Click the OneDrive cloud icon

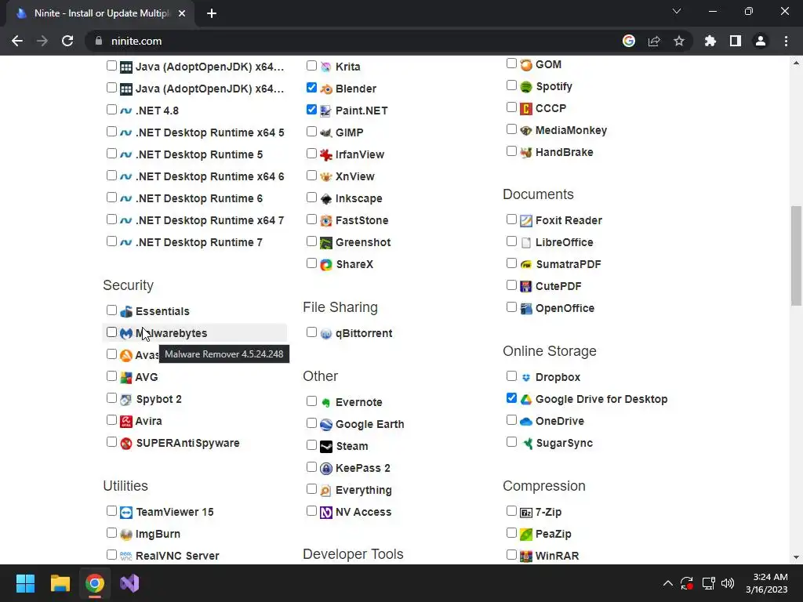click(x=526, y=422)
